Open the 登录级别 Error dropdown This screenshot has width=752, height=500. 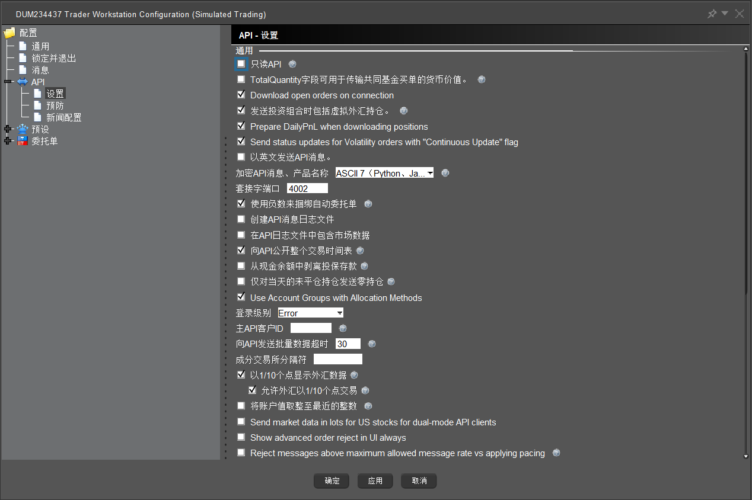point(310,313)
